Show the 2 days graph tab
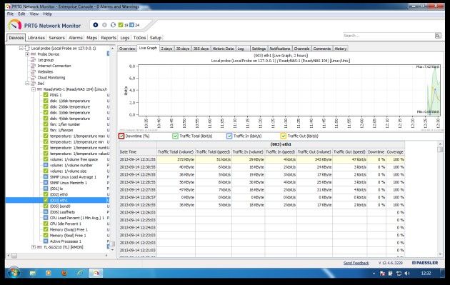 pyautogui.click(x=166, y=49)
